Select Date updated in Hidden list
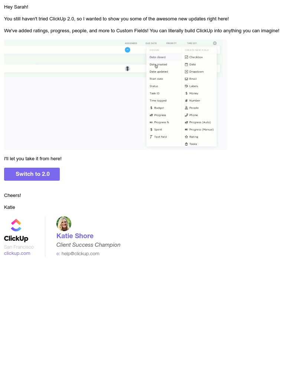Viewport: 297px width, 371px height. click(159, 72)
